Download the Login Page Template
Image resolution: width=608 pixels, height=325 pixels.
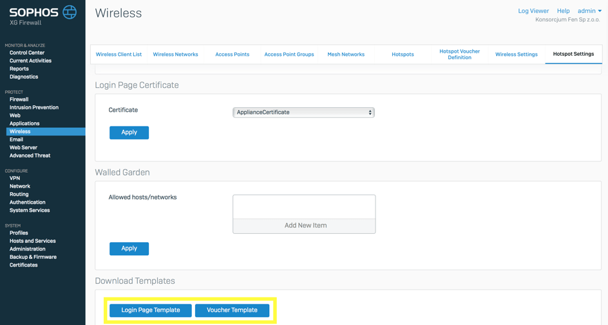[x=150, y=310]
